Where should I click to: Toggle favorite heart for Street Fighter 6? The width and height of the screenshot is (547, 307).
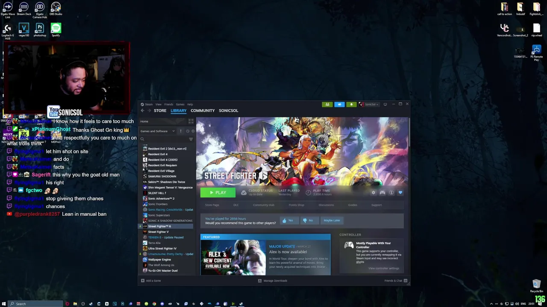click(400, 193)
